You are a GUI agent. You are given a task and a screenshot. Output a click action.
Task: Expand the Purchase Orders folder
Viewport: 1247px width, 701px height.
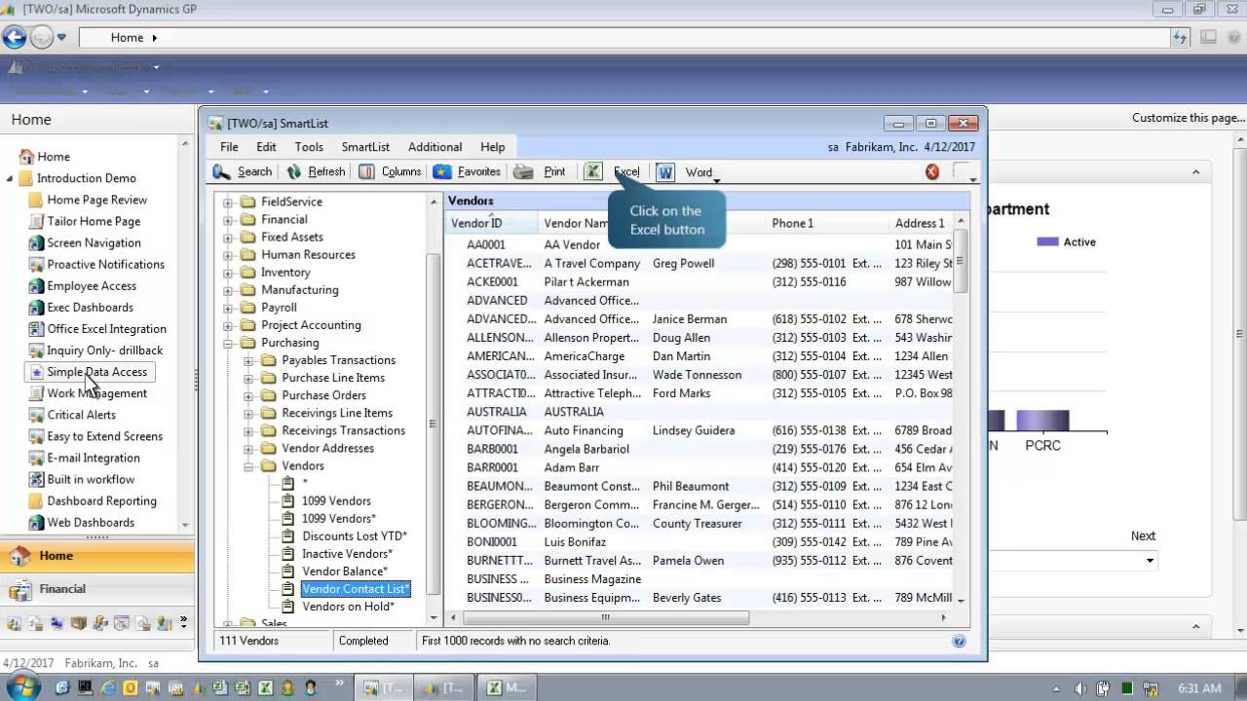(x=248, y=395)
